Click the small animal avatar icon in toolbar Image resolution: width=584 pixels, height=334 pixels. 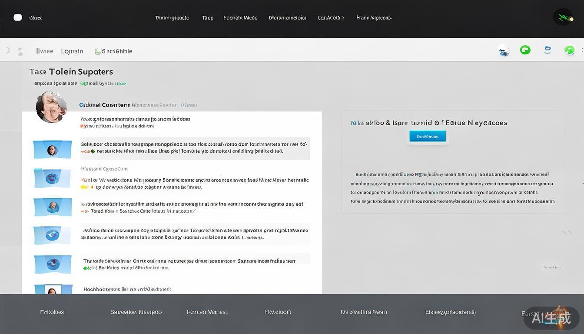pyautogui.click(x=504, y=52)
